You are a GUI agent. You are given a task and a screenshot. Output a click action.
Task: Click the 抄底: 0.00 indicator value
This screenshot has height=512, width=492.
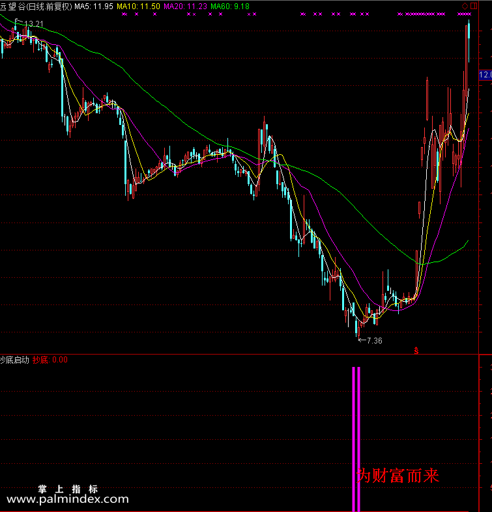click(50, 360)
